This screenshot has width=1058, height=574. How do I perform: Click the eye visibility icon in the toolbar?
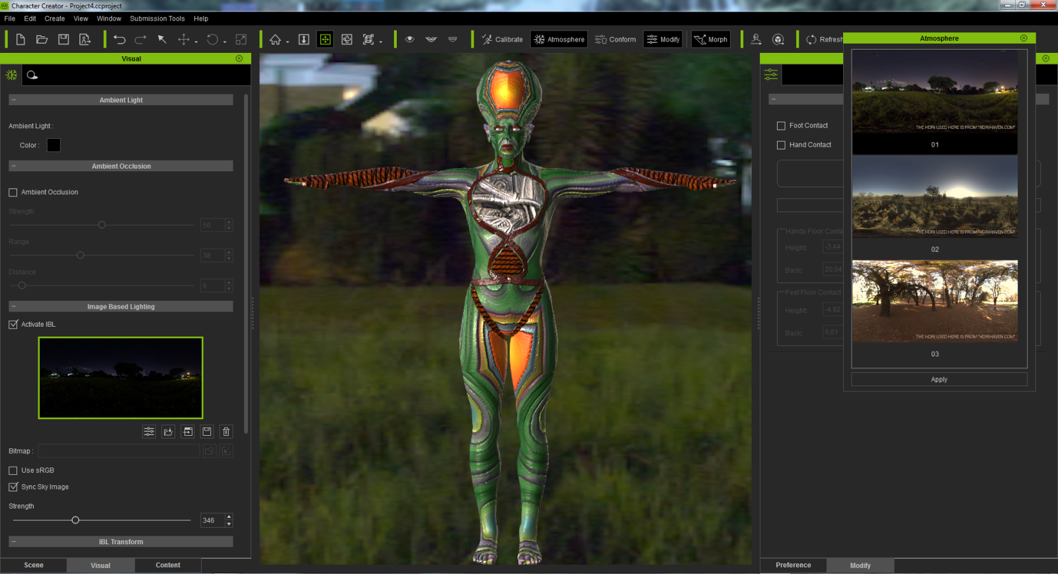click(x=410, y=39)
